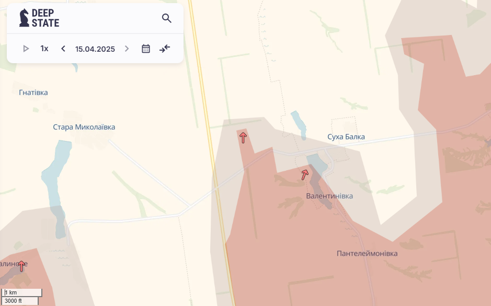Click the Валентинівка village label
The height and width of the screenshot is (306, 491).
point(329,196)
